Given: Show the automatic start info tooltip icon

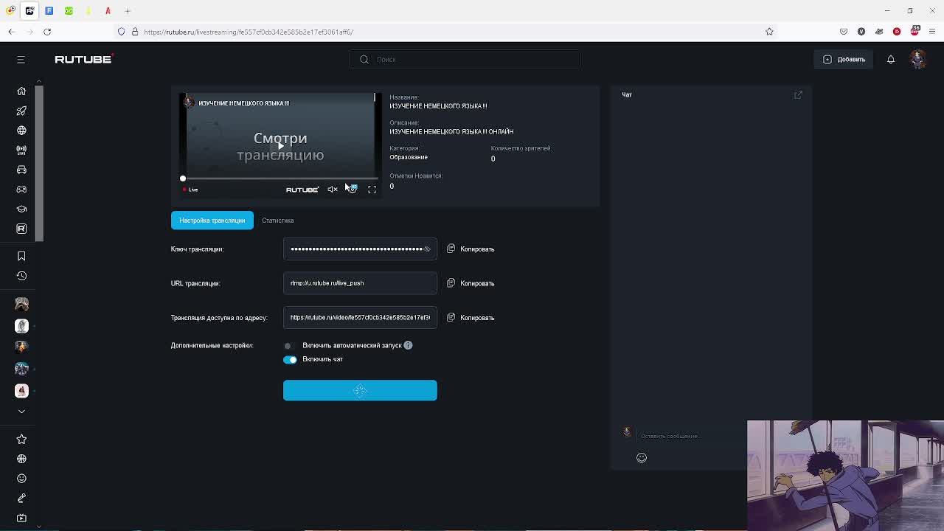Looking at the screenshot, I should click(408, 345).
